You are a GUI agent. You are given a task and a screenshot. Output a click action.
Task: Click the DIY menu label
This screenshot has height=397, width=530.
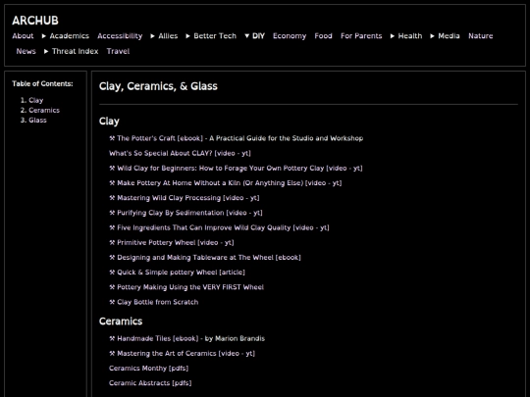pos(258,36)
